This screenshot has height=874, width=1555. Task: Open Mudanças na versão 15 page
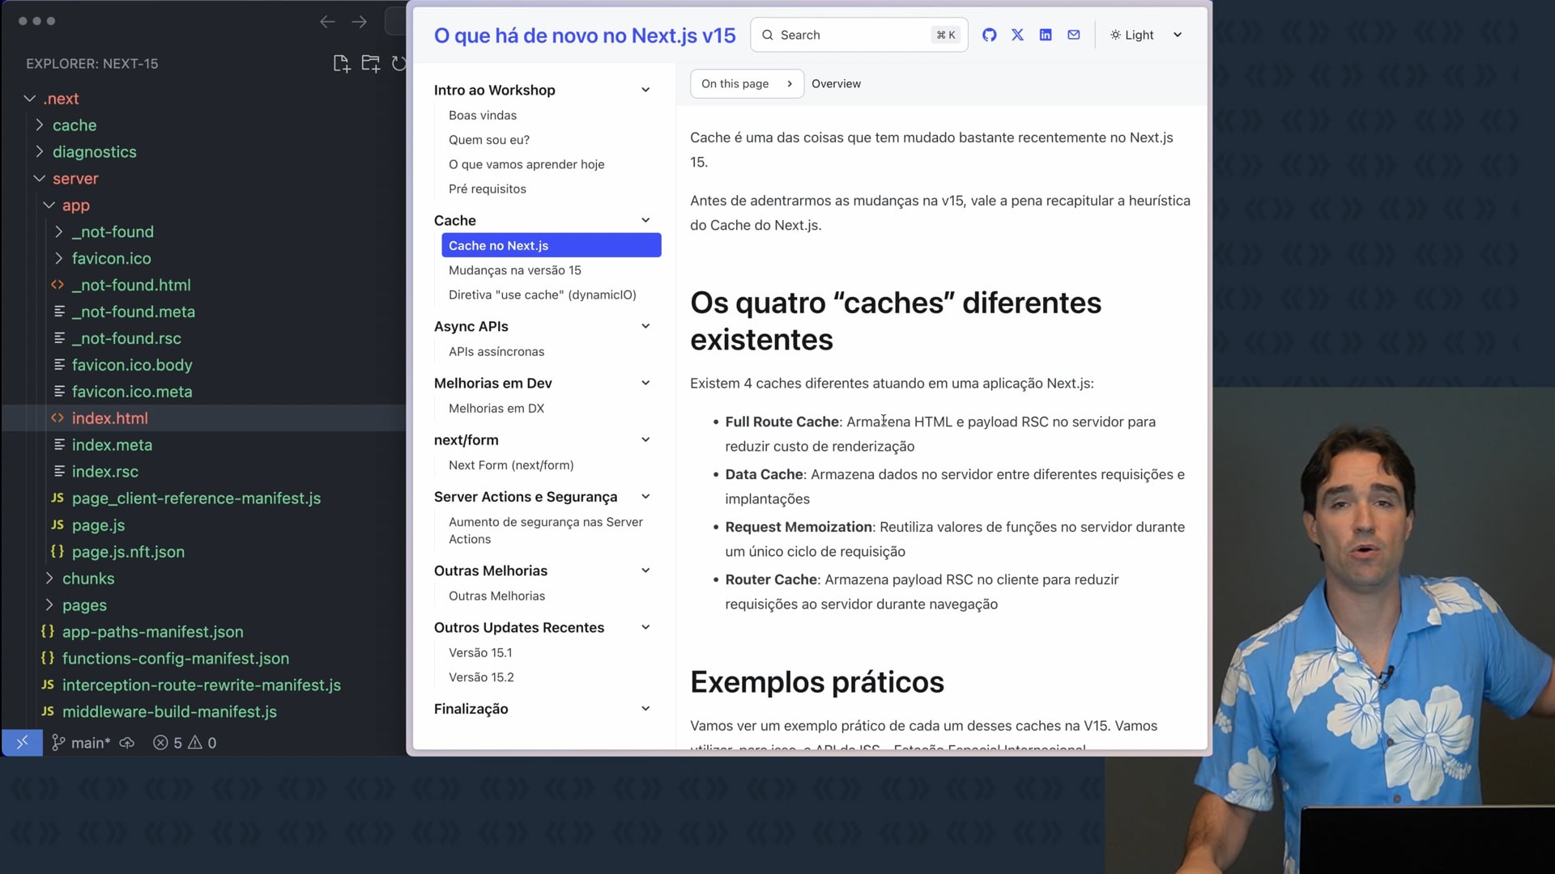[x=515, y=270]
